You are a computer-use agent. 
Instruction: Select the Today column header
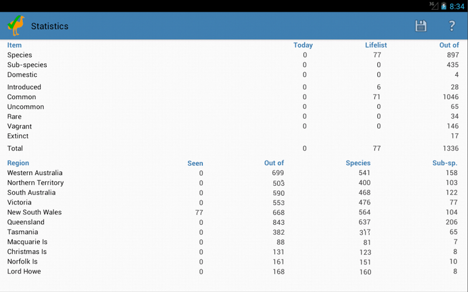point(303,45)
